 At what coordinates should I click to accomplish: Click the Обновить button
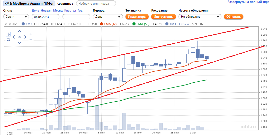click(234, 17)
